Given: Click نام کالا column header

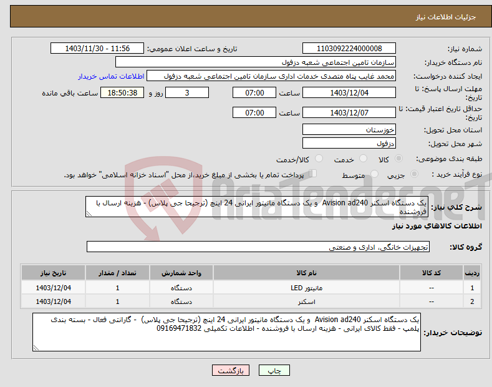Looking at the screenshot, I should tap(306, 273).
